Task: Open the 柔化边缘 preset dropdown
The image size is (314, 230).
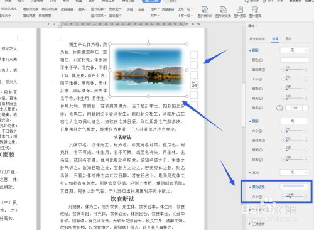Action: (x=294, y=186)
